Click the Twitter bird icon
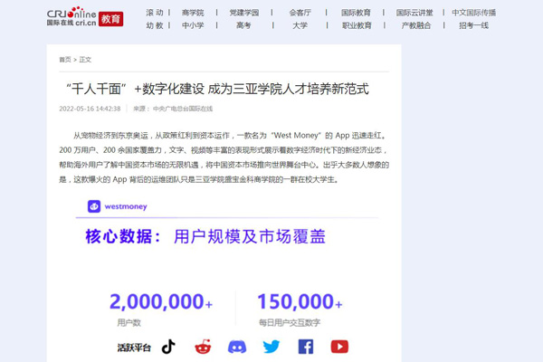This screenshot has width=543, height=362. coord(271,347)
